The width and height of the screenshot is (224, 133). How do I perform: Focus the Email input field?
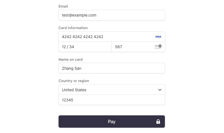tap(112, 15)
